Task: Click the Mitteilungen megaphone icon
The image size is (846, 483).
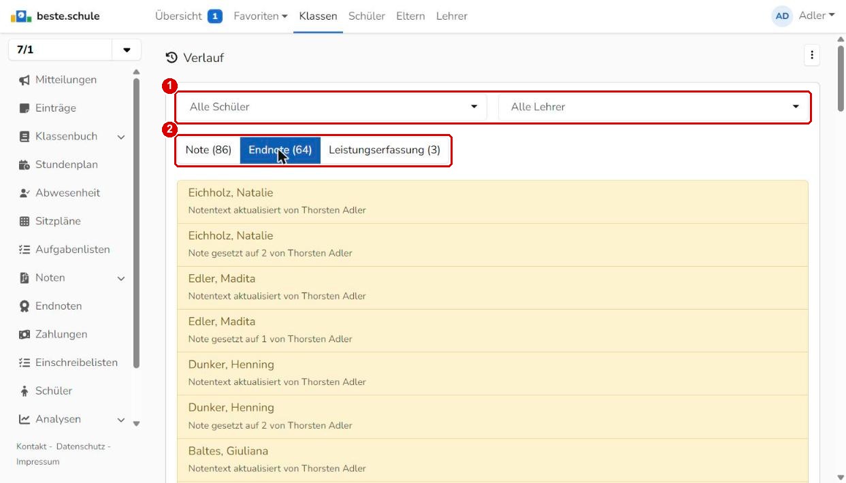Action: click(x=25, y=80)
